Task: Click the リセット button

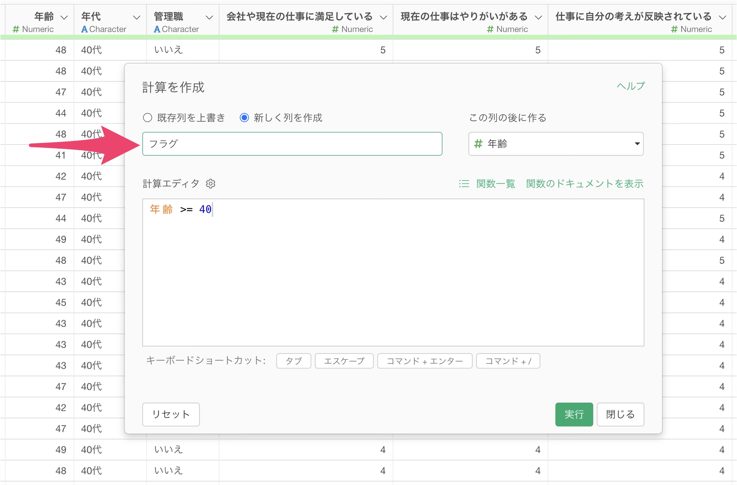Action: 171,414
